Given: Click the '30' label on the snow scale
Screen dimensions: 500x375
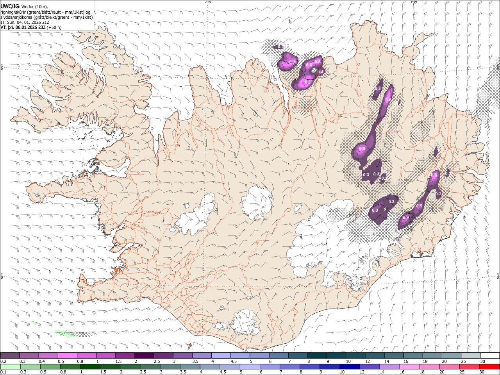Looking at the screenshot, I should 483,361.
